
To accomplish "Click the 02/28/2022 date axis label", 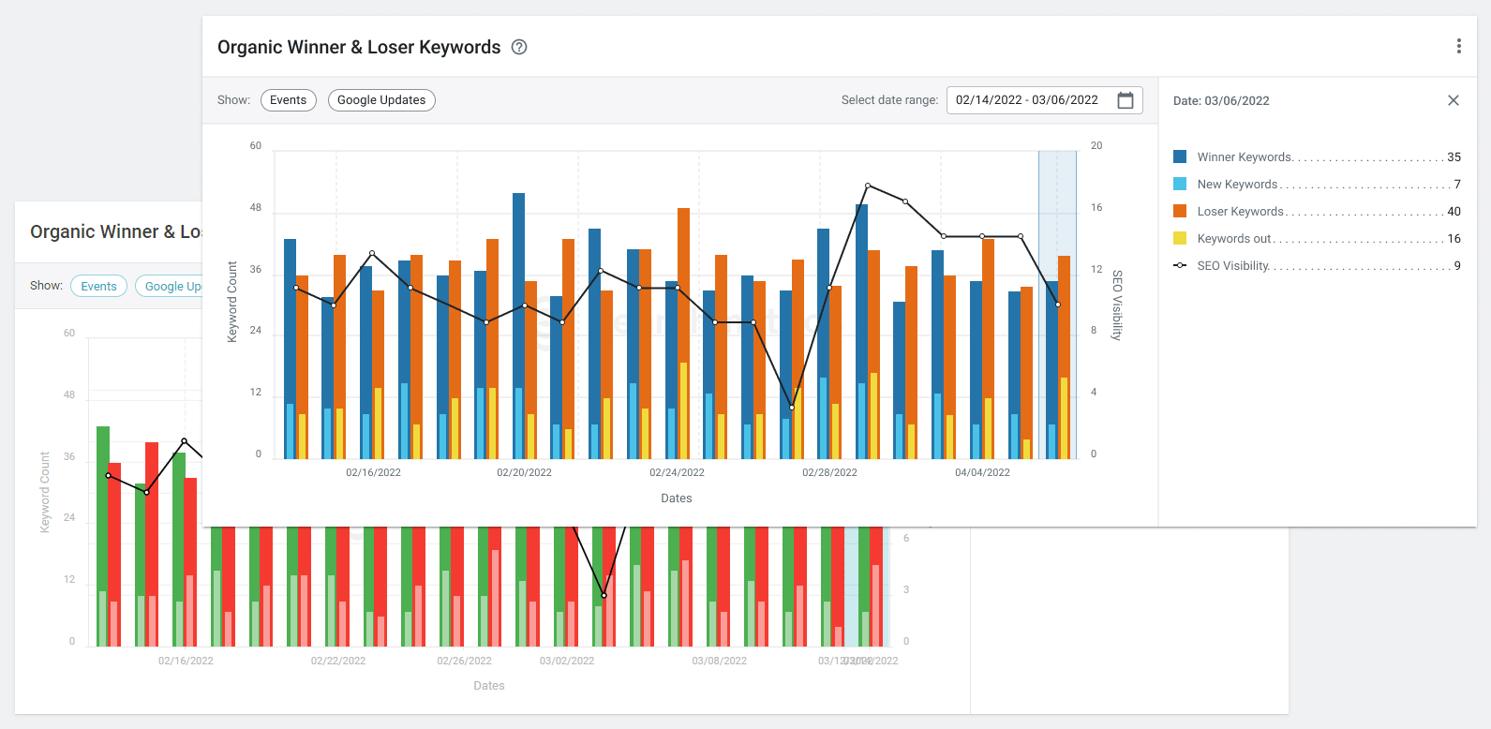I will 829,472.
